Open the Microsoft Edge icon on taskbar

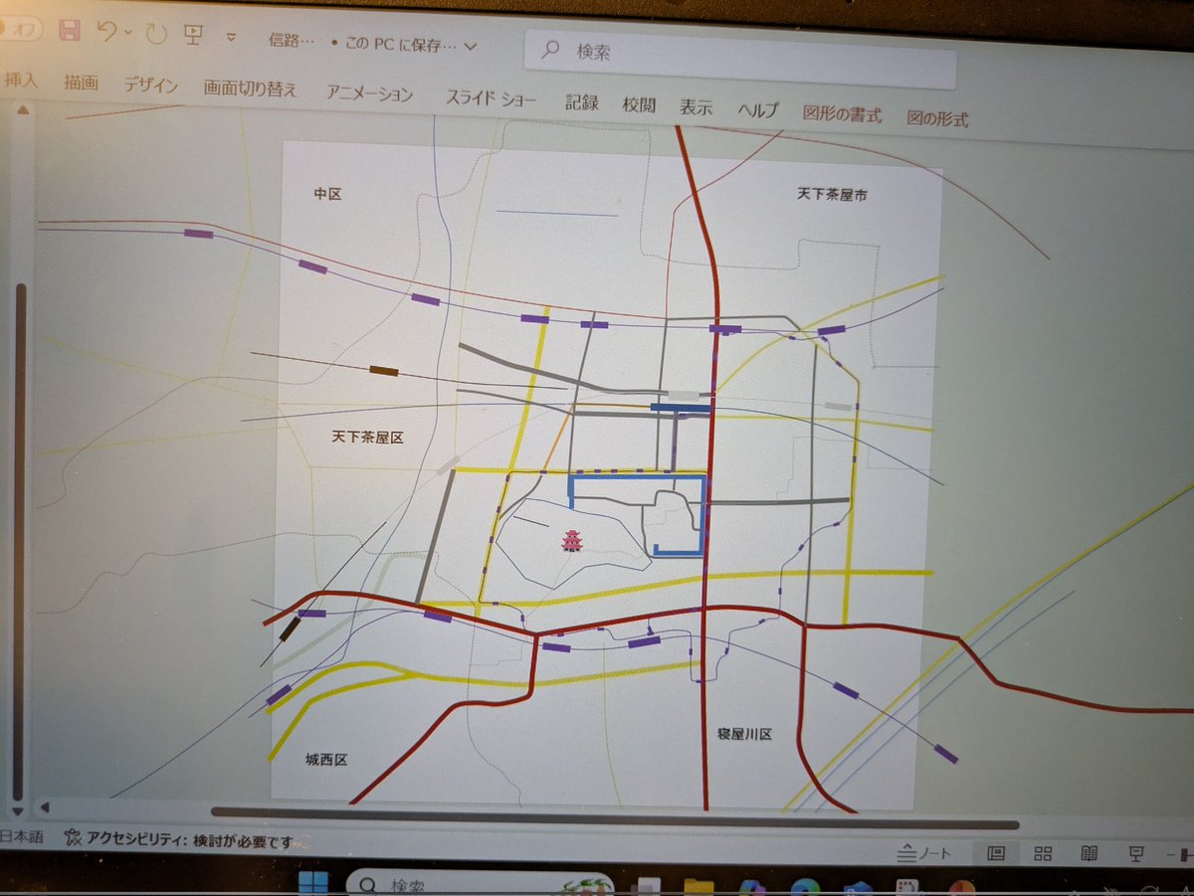pos(804,887)
